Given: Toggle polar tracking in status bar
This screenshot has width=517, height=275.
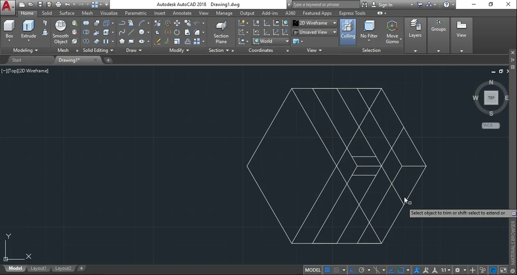Looking at the screenshot, I should tap(361, 270).
